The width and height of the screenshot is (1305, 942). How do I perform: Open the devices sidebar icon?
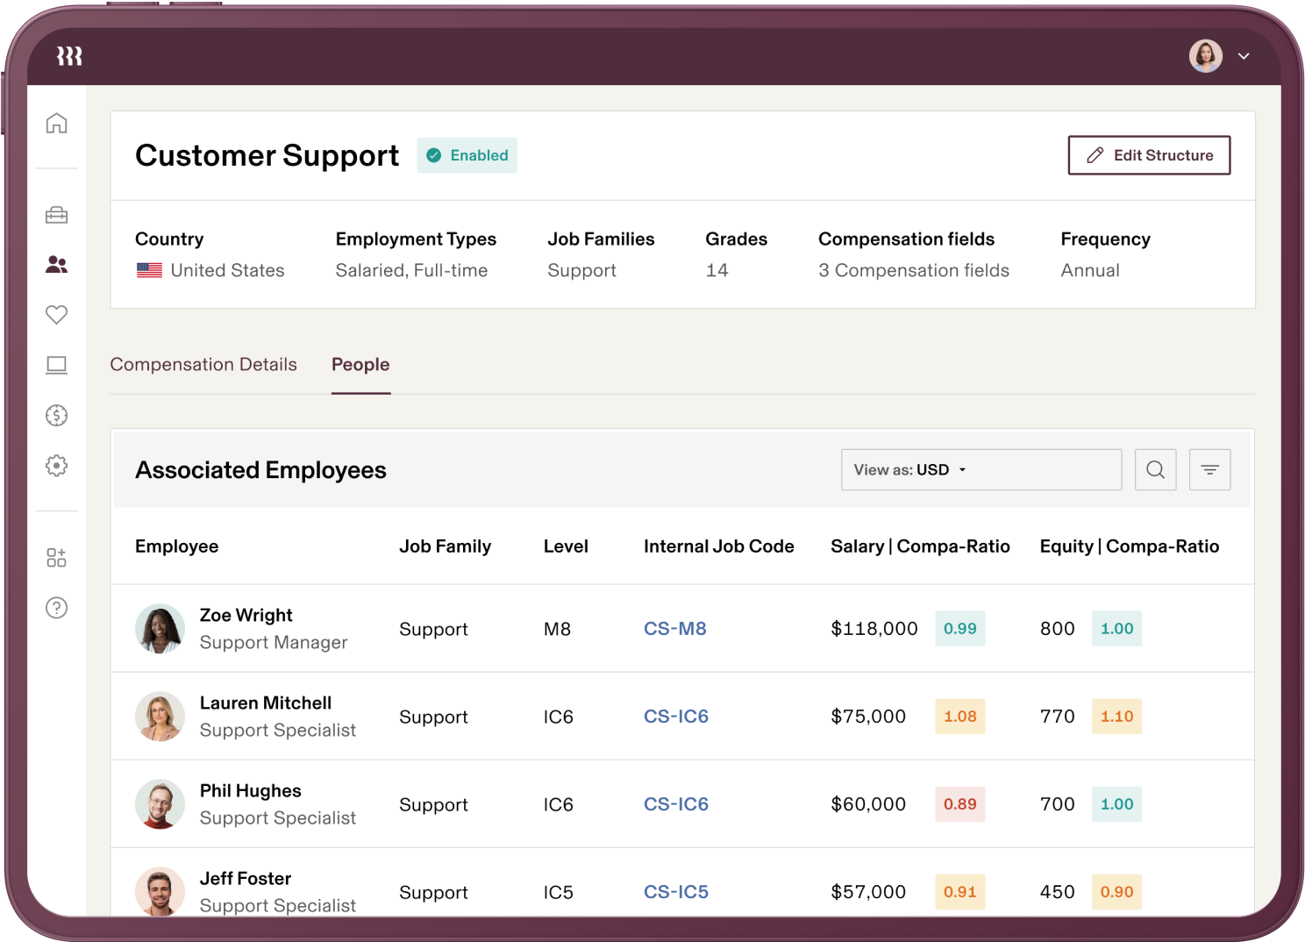coord(56,366)
